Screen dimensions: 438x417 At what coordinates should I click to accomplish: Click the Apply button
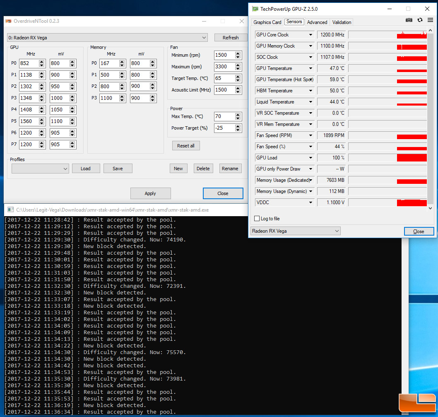(x=150, y=193)
